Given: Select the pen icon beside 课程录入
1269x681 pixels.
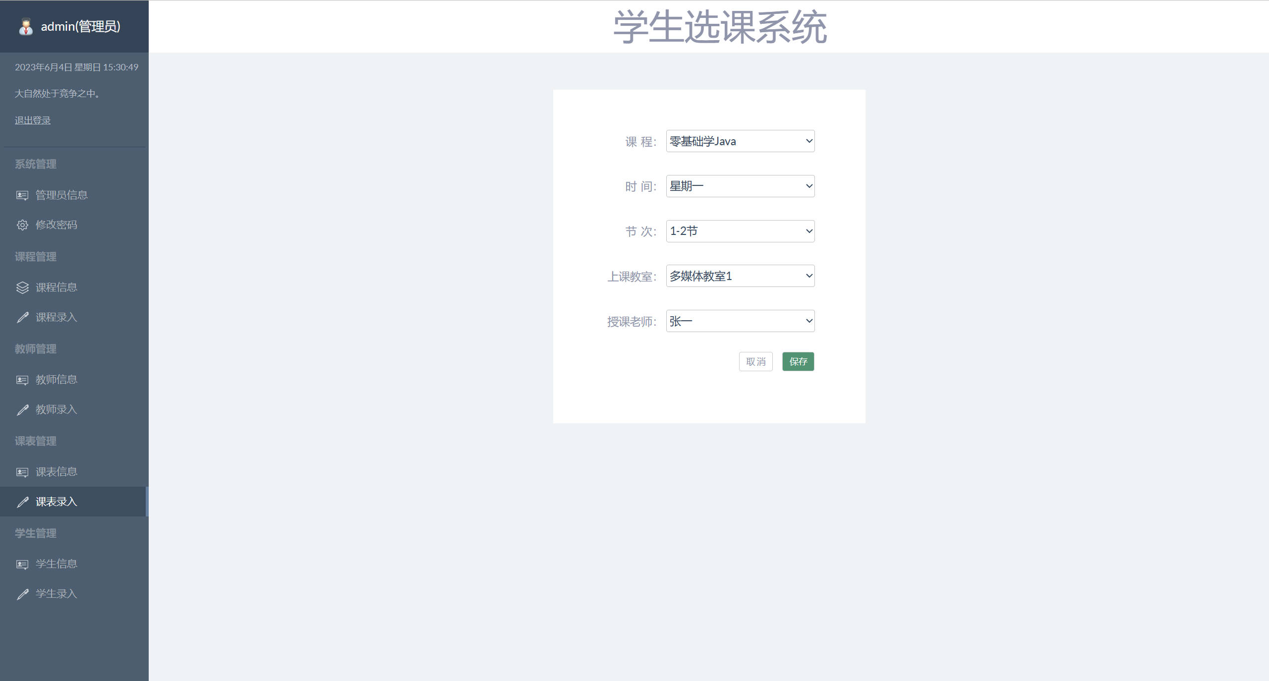Looking at the screenshot, I should click(x=22, y=317).
